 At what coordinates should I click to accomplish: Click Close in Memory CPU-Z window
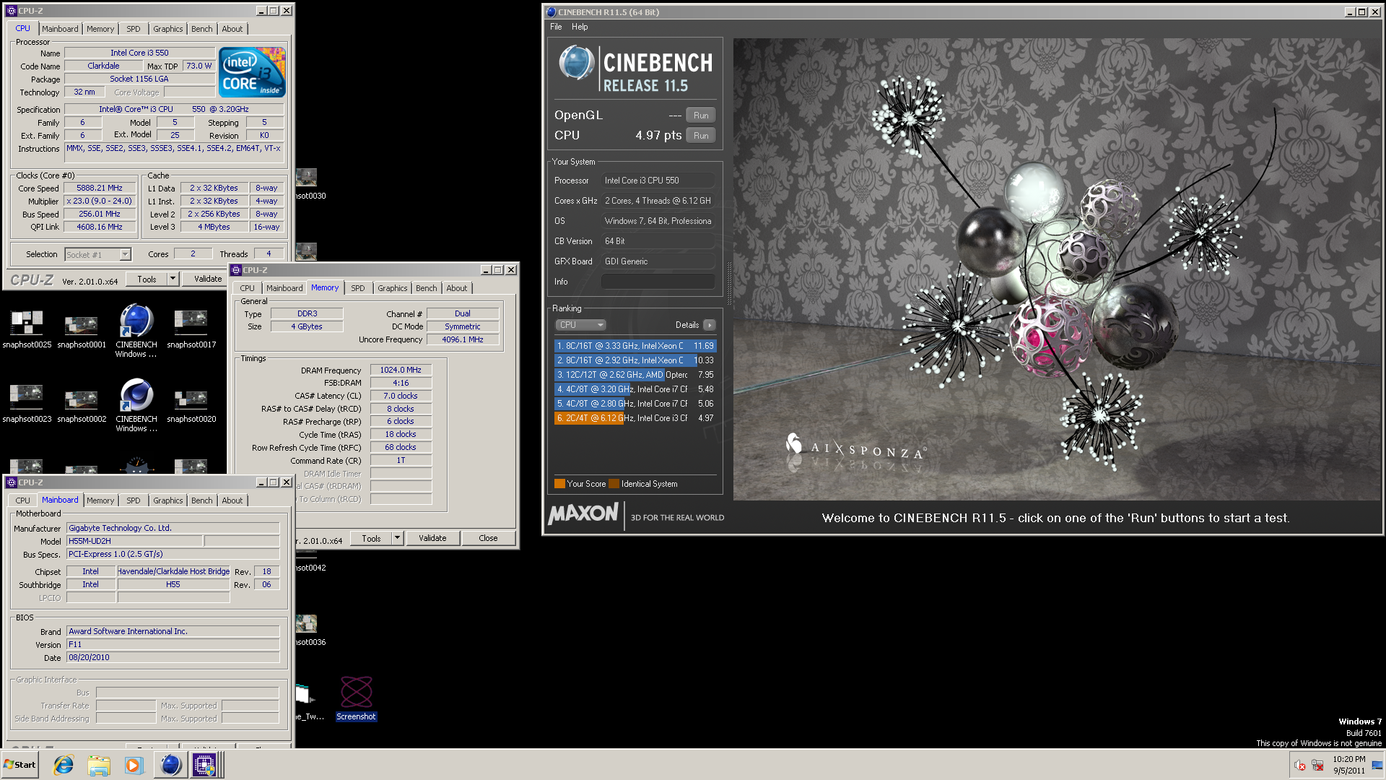(488, 538)
